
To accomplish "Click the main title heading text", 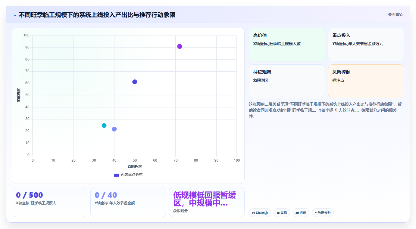I will point(97,15).
